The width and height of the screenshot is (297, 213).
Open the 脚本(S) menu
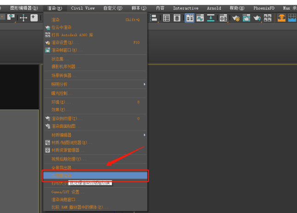139,8
